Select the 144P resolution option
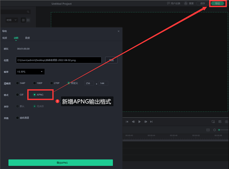 18,83
